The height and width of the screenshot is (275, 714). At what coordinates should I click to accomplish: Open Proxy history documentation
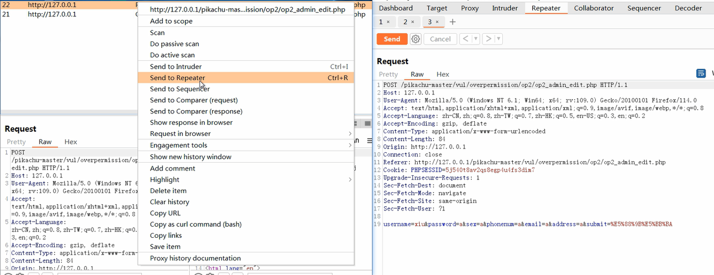[x=246, y=258]
